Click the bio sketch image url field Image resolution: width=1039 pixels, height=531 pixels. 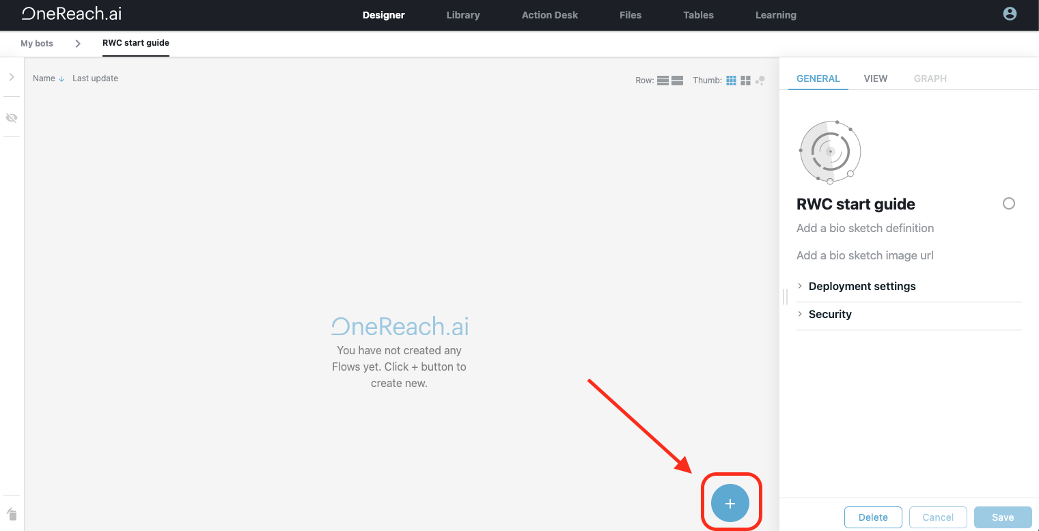(865, 255)
